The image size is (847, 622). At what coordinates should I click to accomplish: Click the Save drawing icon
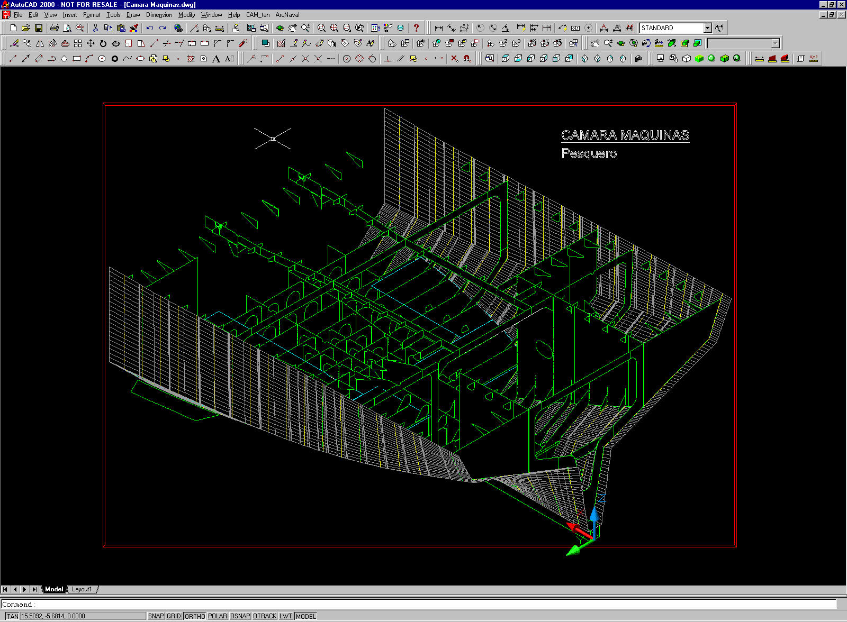39,28
